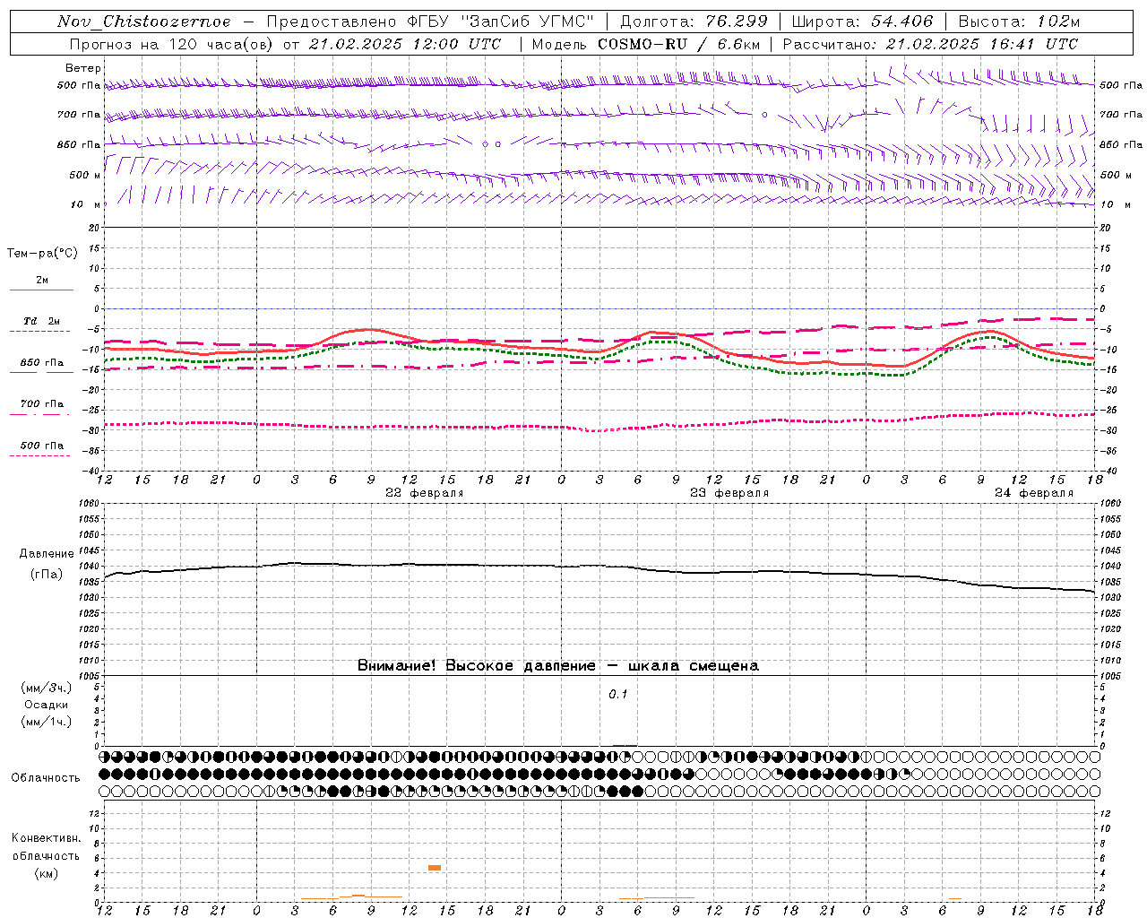Click the calm-wind circle on the 700 гПа row
Viewport: 1147px width, 918px height.
(x=764, y=115)
